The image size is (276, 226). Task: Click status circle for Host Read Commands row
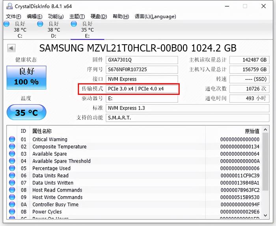click(x=12, y=190)
